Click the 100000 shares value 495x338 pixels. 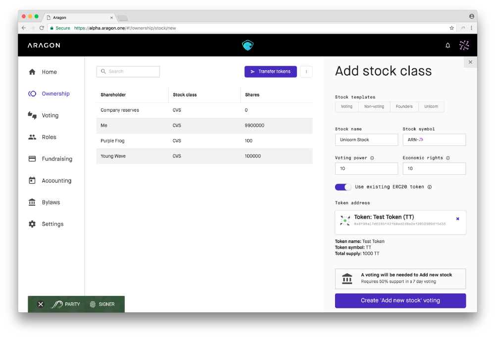click(252, 156)
